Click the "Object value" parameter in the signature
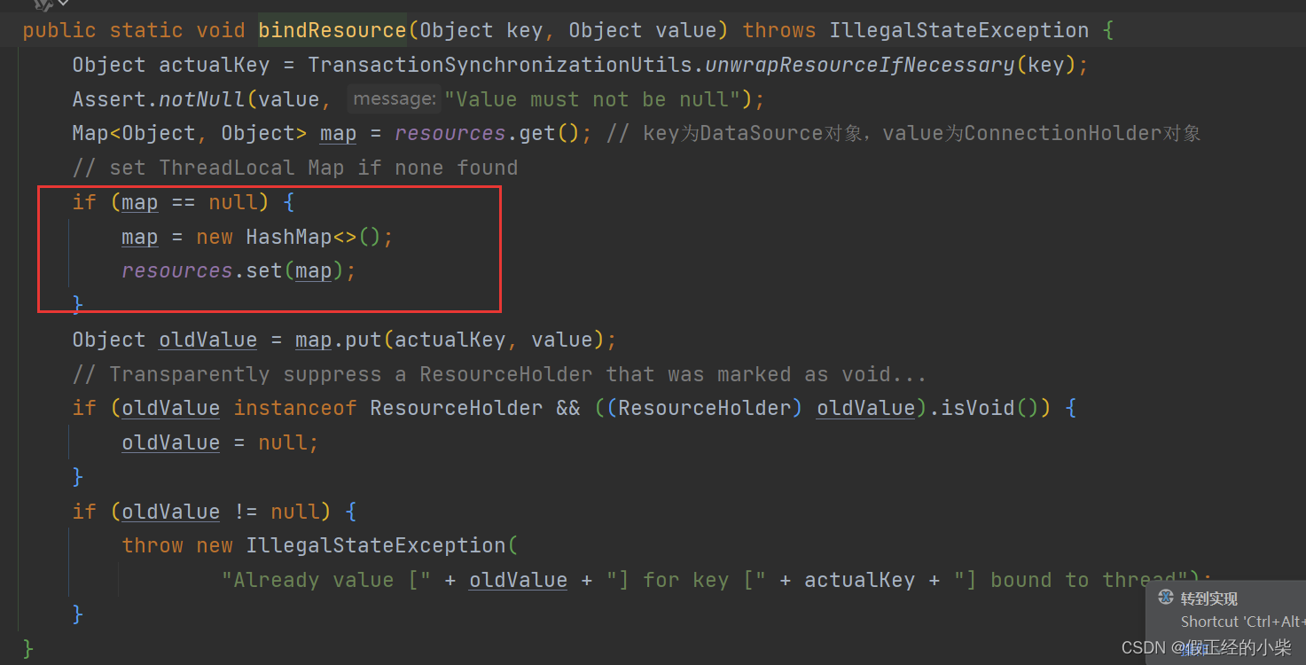Viewport: 1306px width, 665px height. (643, 30)
